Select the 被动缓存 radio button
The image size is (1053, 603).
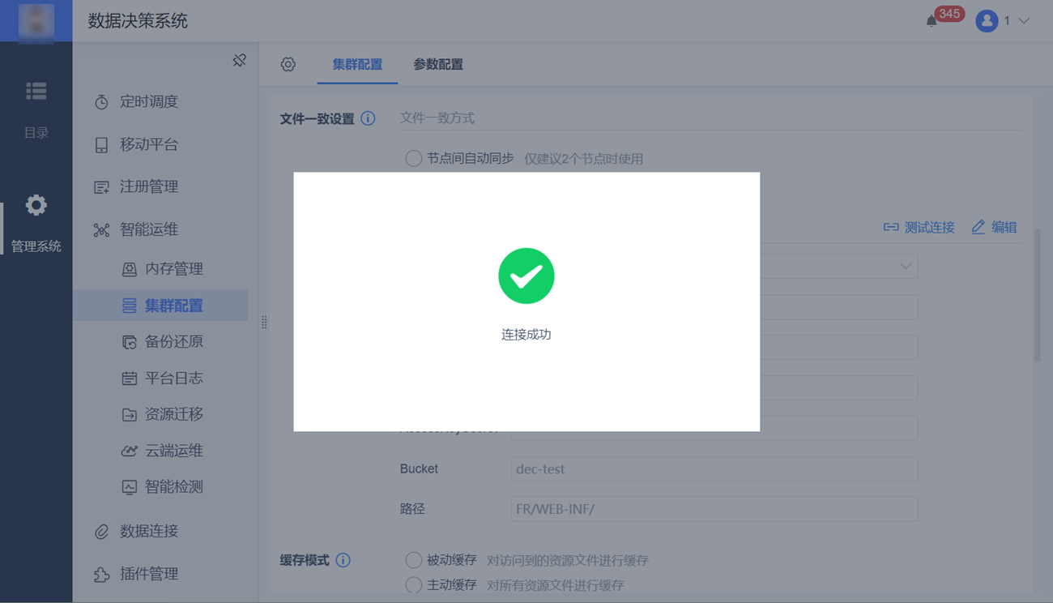pyautogui.click(x=413, y=560)
